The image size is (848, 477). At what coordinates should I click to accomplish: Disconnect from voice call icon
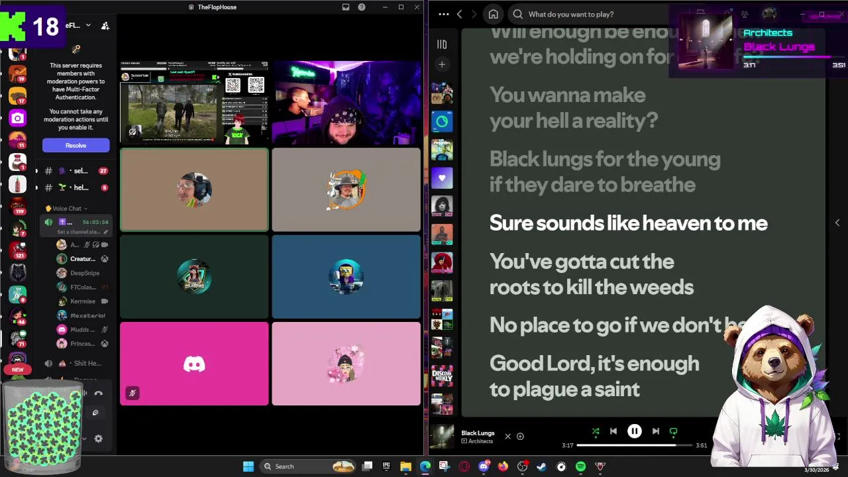point(99,394)
